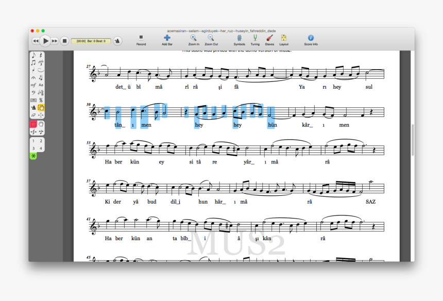443x301 pixels.
Task: Click the lyric 'sul' at bar 29
Action: pos(369,87)
